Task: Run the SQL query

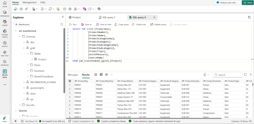Action: pos(73,24)
